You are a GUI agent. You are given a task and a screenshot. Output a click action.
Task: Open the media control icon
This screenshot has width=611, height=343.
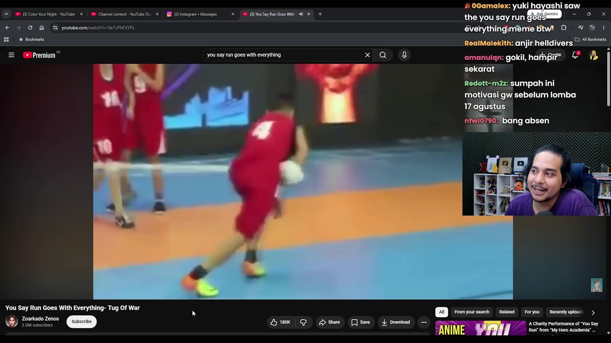pyautogui.click(x=580, y=28)
